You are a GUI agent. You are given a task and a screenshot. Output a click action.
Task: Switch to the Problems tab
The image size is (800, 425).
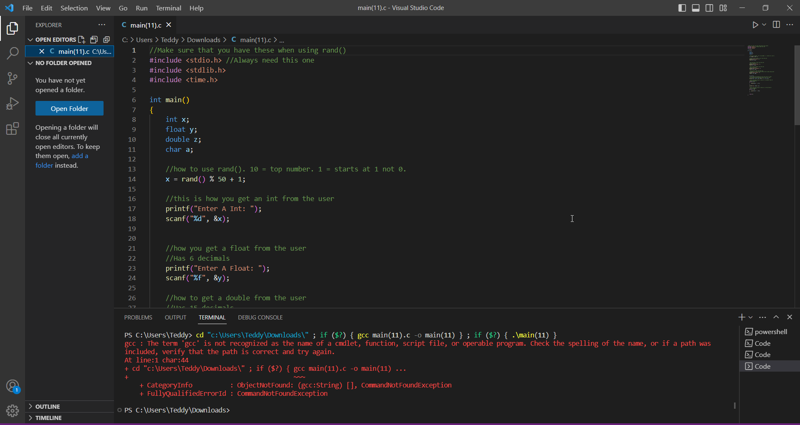138,317
